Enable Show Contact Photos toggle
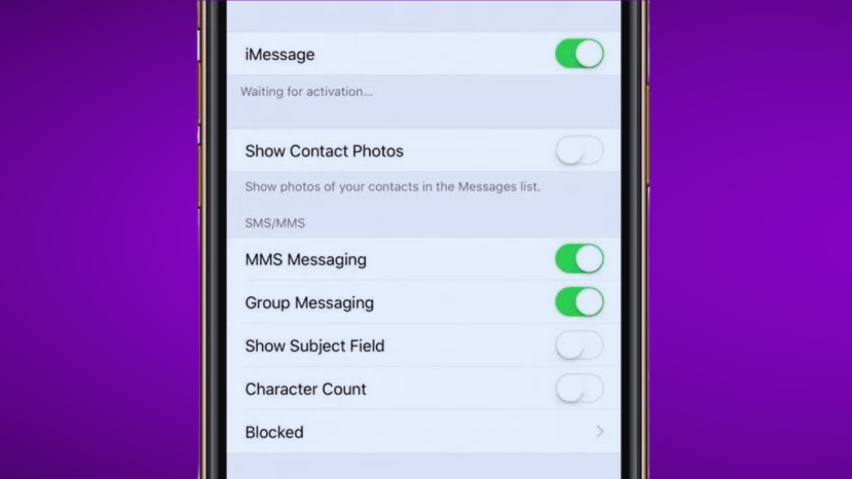852x479 pixels. click(579, 150)
